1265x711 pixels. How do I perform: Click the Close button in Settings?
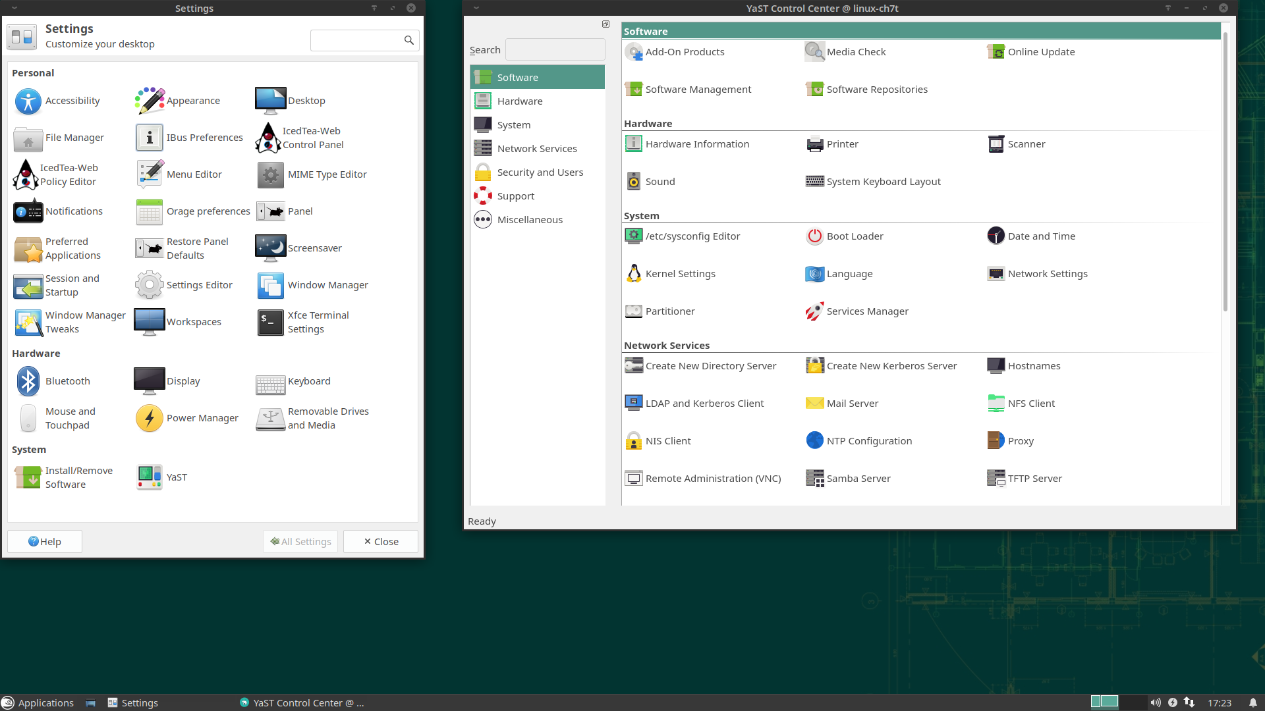[381, 541]
